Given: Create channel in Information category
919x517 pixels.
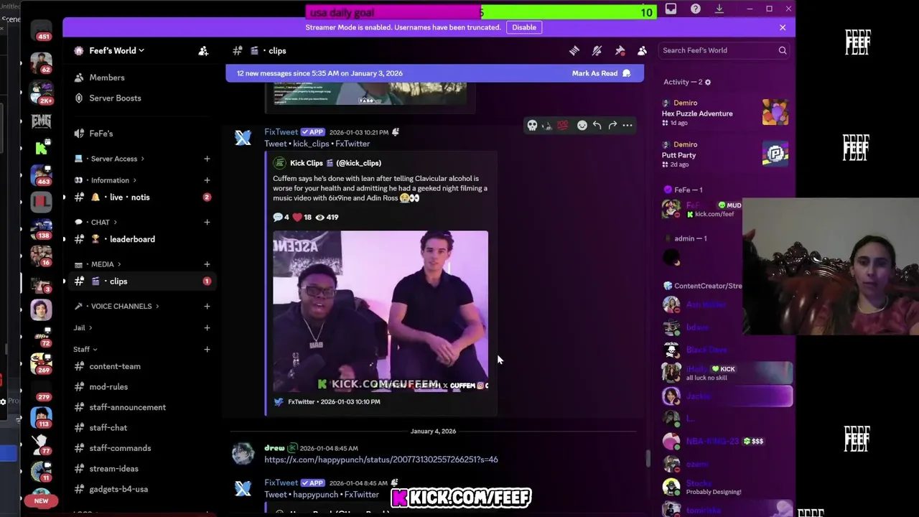Looking at the screenshot, I should tap(207, 180).
